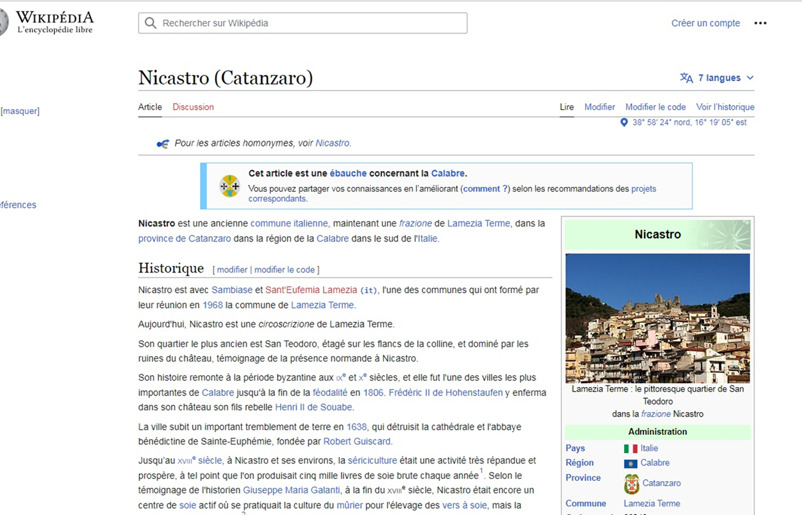
Task: Open the féodalité link
Action: [330, 393]
